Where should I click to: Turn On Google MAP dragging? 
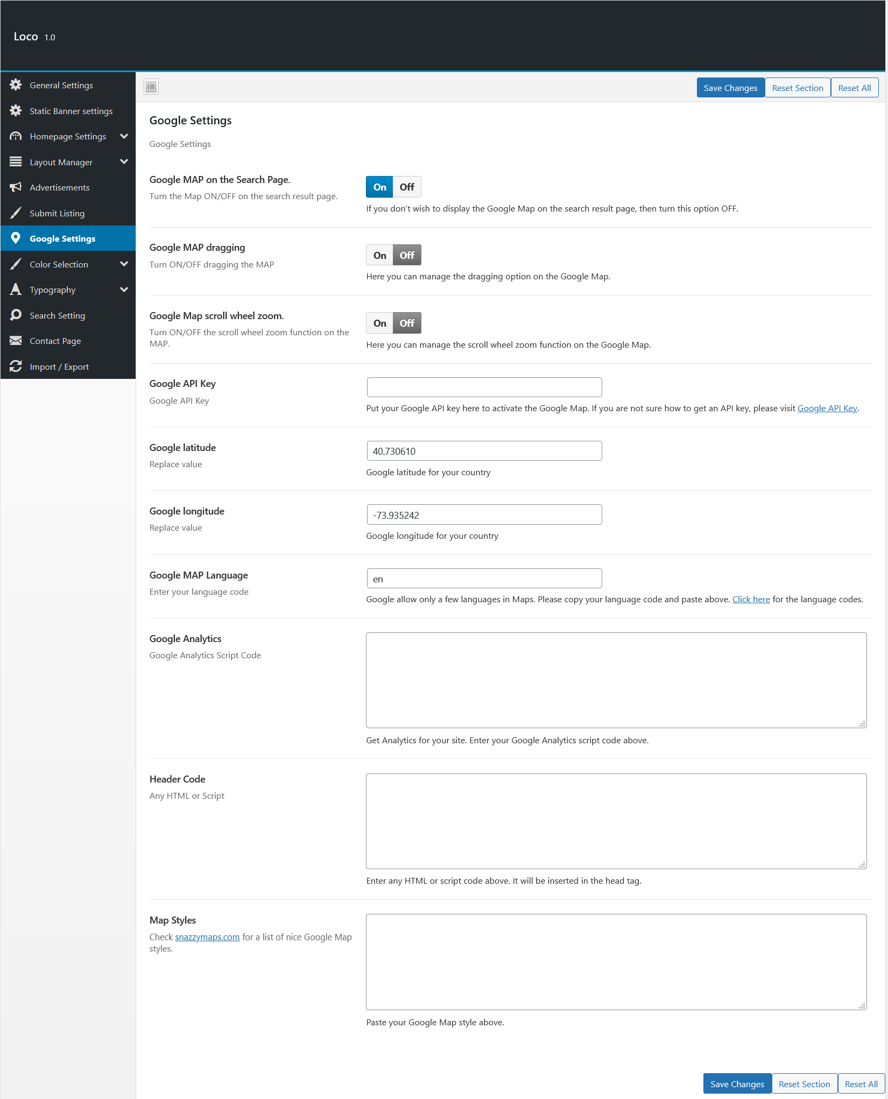point(379,255)
